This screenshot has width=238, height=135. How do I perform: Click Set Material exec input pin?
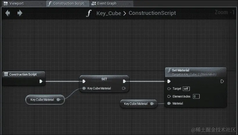169,81
